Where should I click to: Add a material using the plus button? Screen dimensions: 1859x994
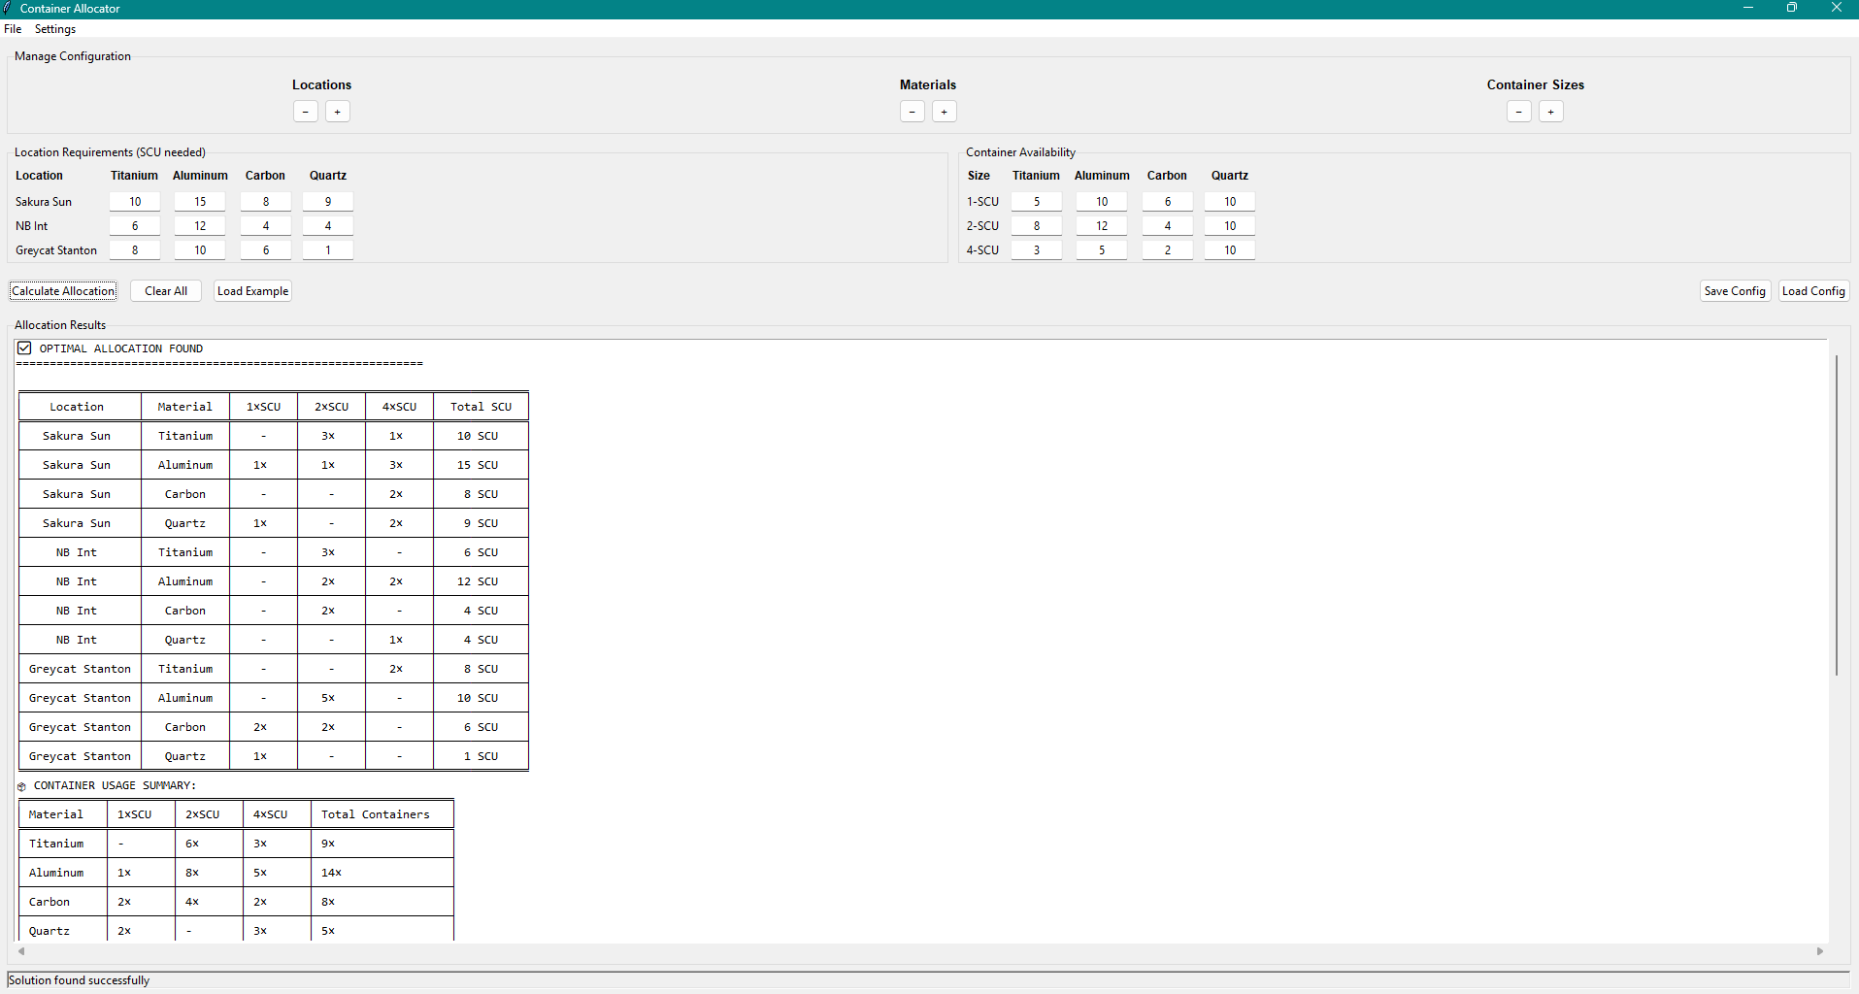(x=945, y=112)
